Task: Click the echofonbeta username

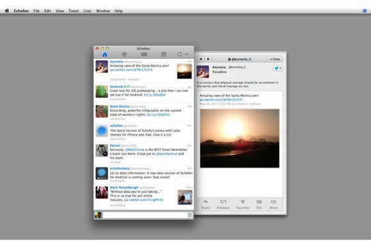Action: [120, 169]
